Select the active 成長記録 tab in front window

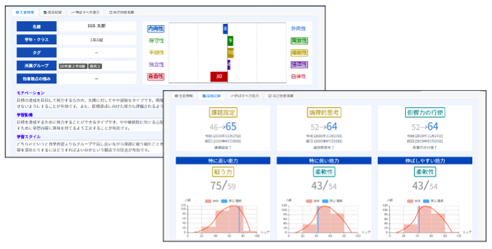pos(211,96)
